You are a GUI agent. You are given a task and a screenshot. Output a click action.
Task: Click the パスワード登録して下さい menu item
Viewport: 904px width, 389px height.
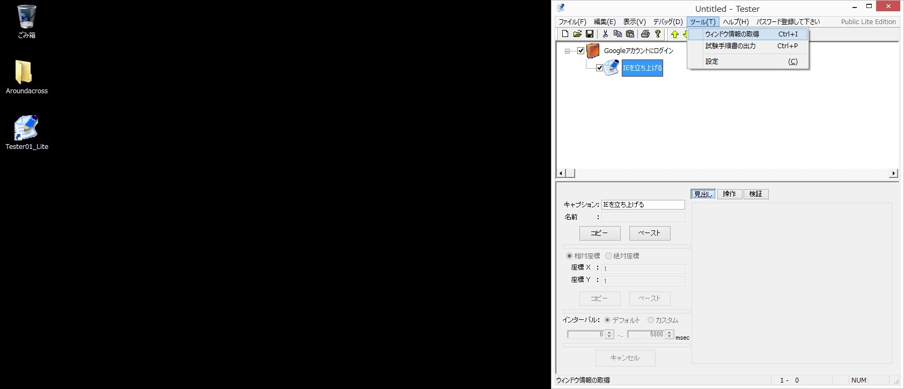pyautogui.click(x=788, y=22)
